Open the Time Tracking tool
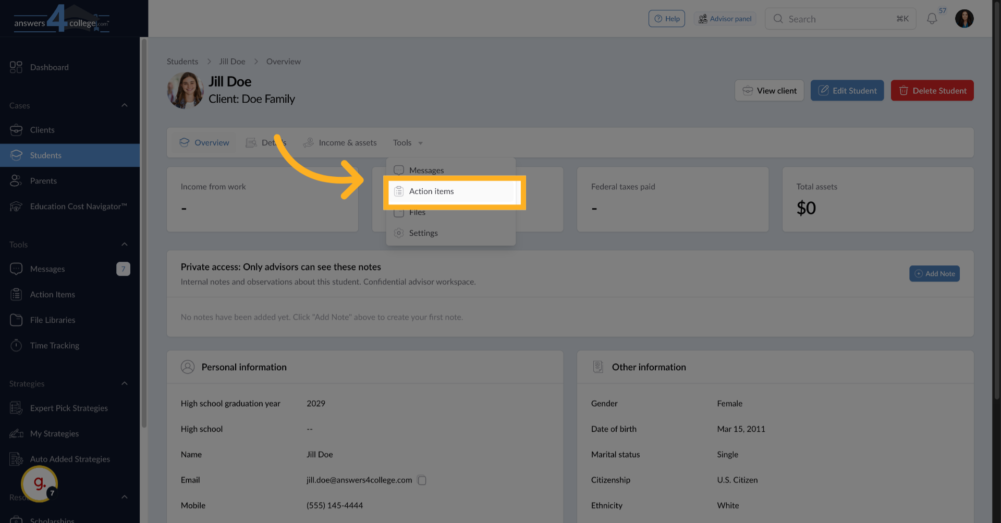This screenshot has height=523, width=1001. tap(16, 345)
